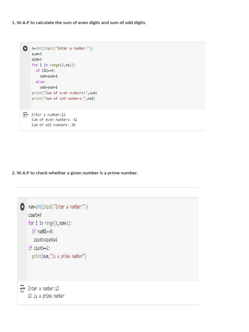The height and width of the screenshot is (332, 249).
Task: Toggle output icon of first cell
Action: pyautogui.click(x=25, y=114)
